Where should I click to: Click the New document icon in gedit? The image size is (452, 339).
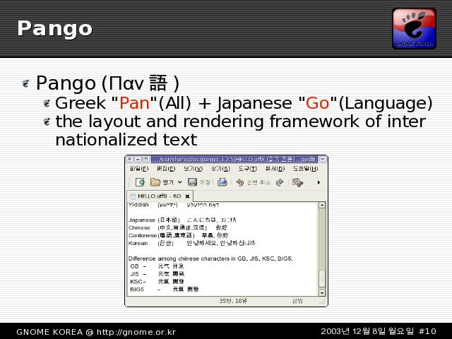click(x=140, y=182)
